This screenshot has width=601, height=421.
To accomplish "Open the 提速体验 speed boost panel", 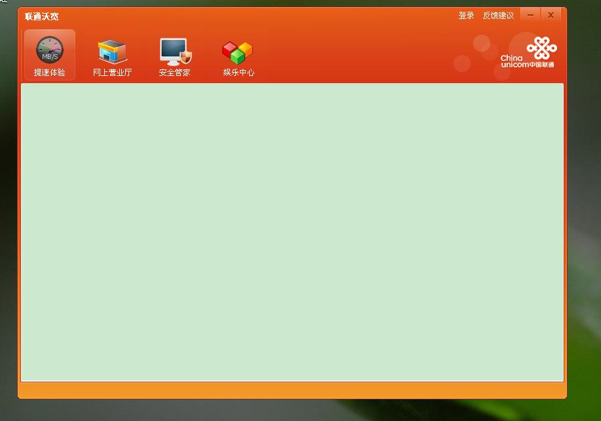I will pyautogui.click(x=48, y=55).
